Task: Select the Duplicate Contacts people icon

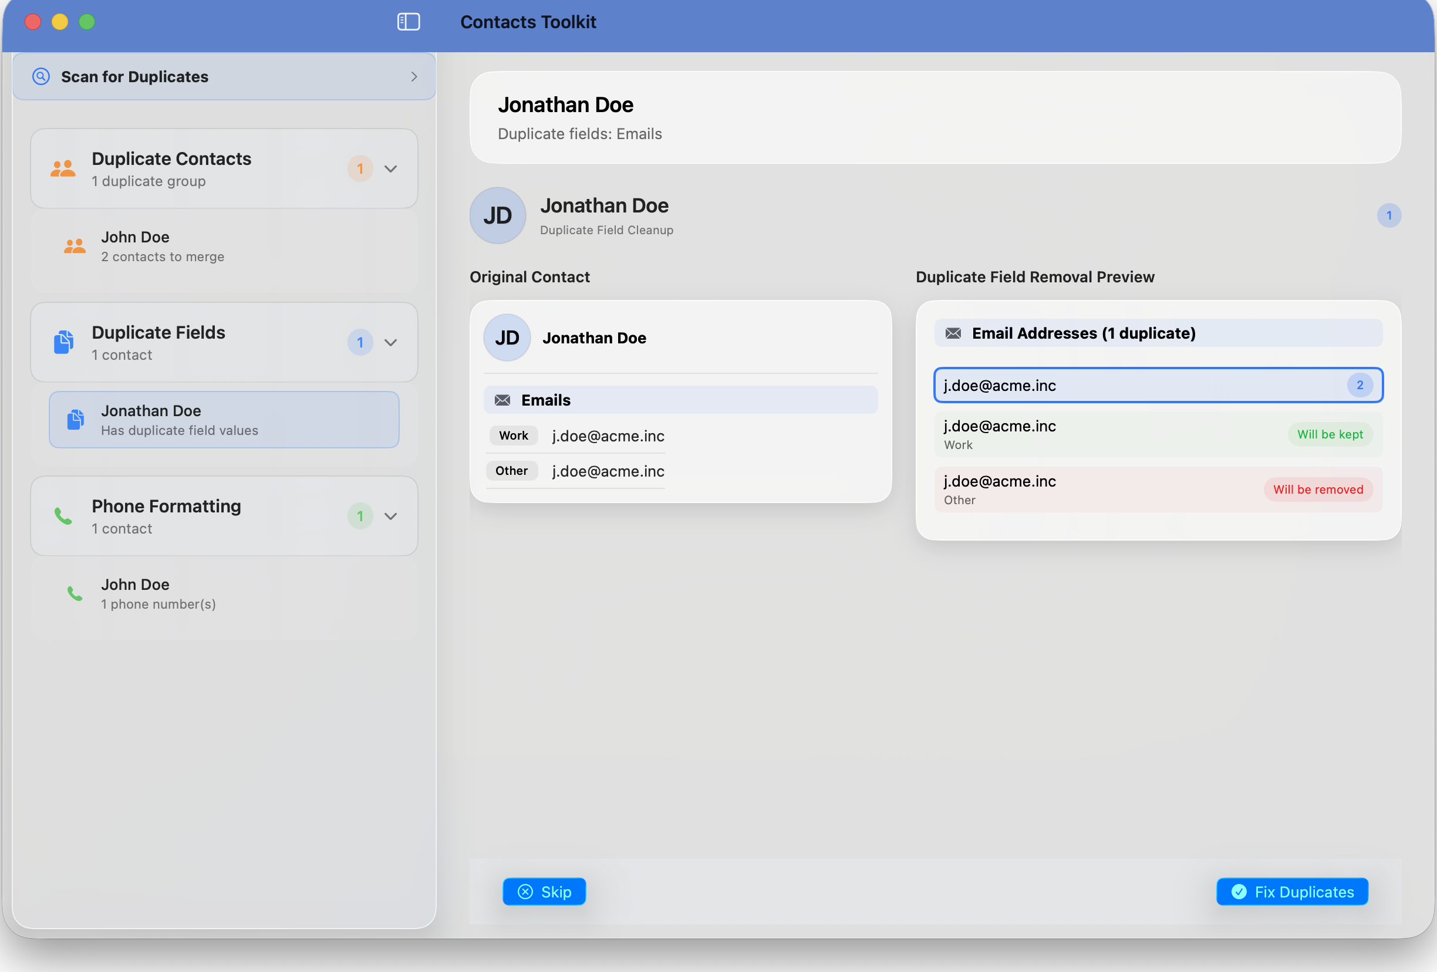Action: pyautogui.click(x=62, y=167)
